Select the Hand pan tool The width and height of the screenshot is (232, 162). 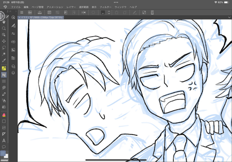[x=4, y=22]
